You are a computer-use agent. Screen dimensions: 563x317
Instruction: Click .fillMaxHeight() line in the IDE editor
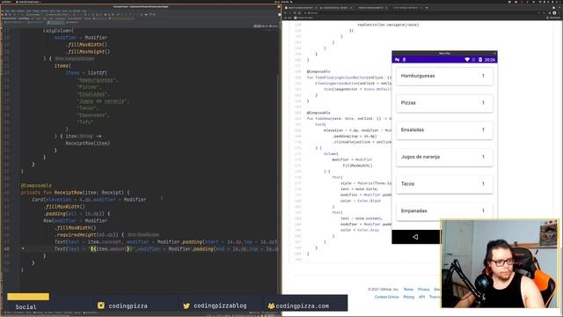pyautogui.click(x=88, y=51)
